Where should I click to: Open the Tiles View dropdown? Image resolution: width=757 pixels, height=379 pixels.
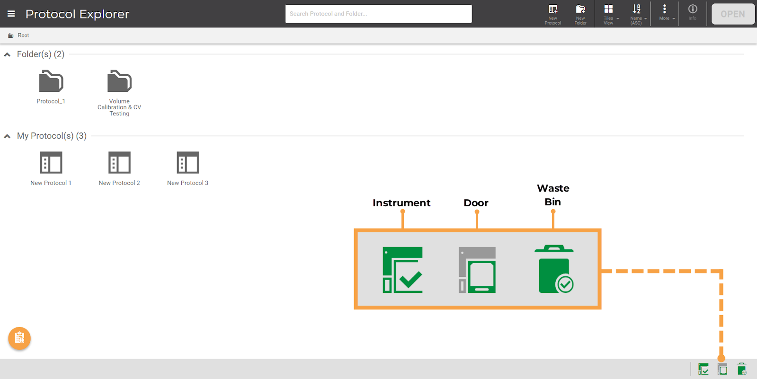[609, 14]
